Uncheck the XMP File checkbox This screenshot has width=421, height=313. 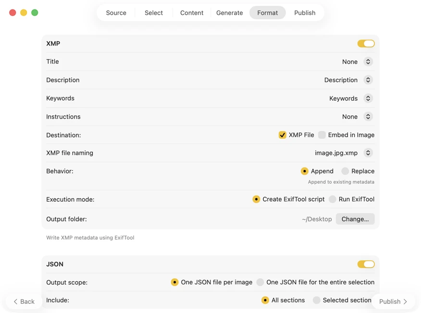click(283, 135)
